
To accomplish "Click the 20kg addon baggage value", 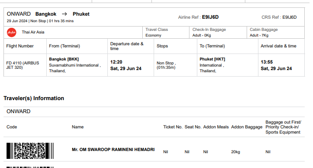I will click(x=236, y=152).
